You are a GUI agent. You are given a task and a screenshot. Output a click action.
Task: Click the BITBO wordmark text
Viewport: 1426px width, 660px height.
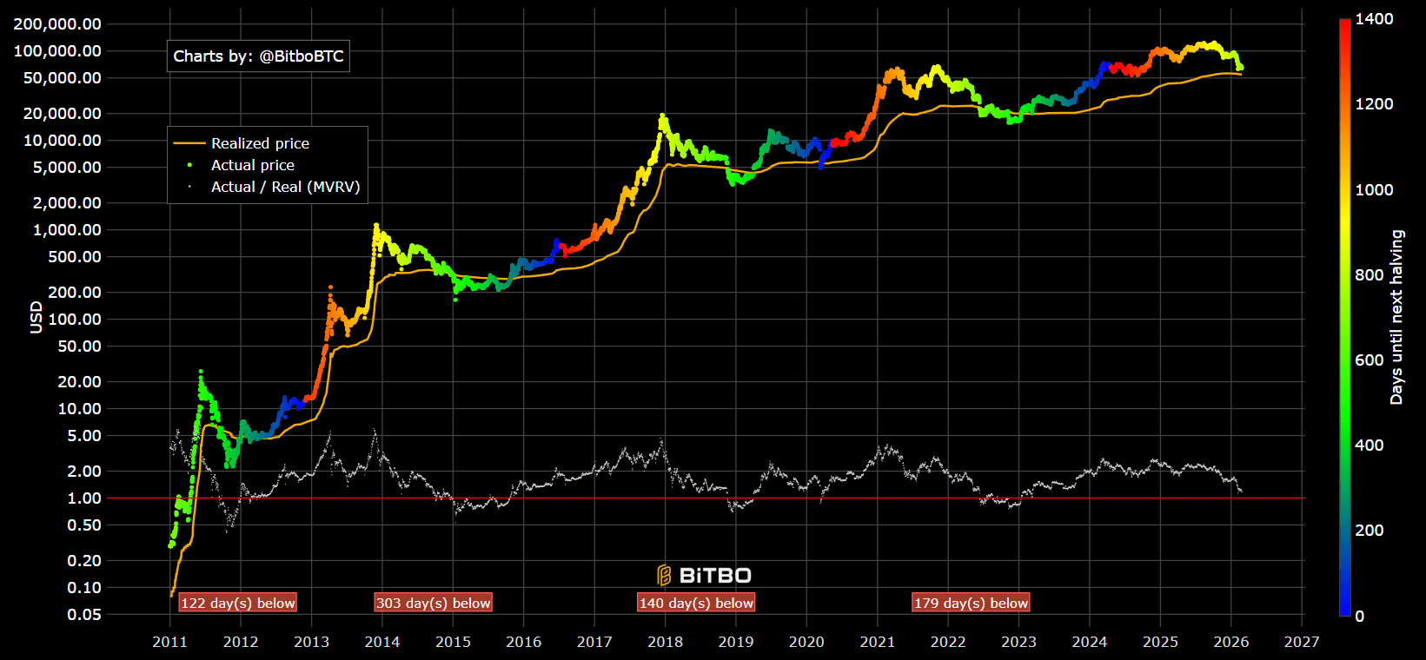click(714, 575)
